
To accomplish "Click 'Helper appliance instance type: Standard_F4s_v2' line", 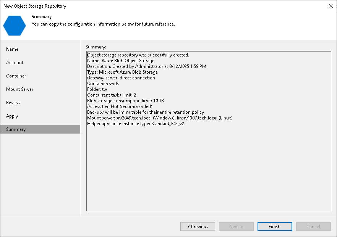I will tap(136, 124).
